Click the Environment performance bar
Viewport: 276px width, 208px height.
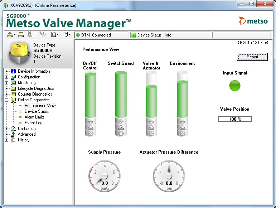(x=183, y=99)
